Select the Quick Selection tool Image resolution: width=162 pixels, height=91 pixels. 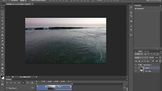(x=2, y=18)
